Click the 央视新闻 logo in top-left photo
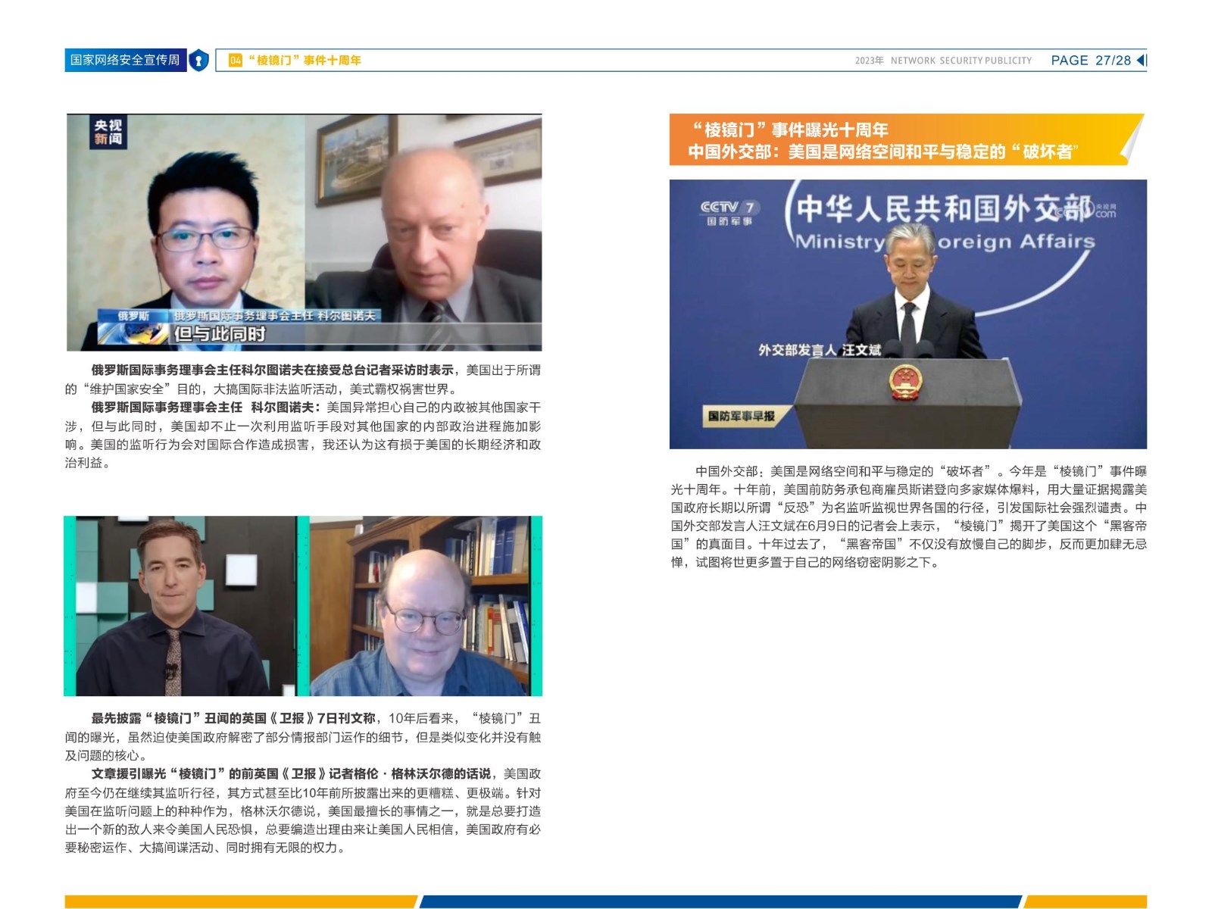Image resolution: width=1212 pixels, height=909 pixels. pyautogui.click(x=108, y=132)
